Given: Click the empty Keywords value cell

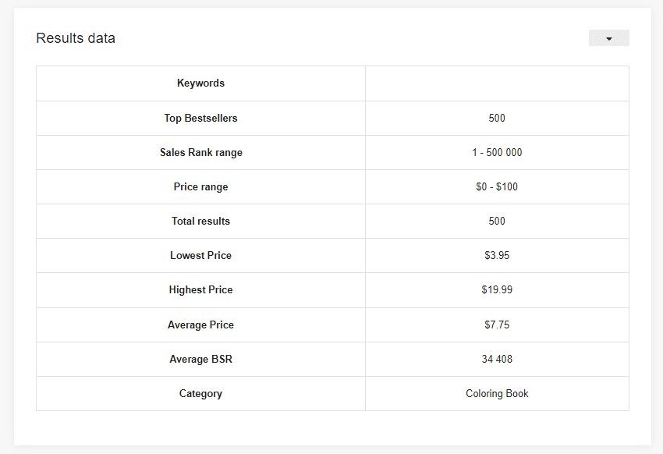Looking at the screenshot, I should (x=497, y=83).
